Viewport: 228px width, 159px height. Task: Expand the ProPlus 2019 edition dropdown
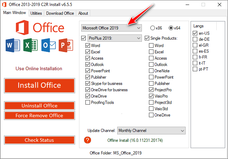pyautogui.click(x=114, y=38)
